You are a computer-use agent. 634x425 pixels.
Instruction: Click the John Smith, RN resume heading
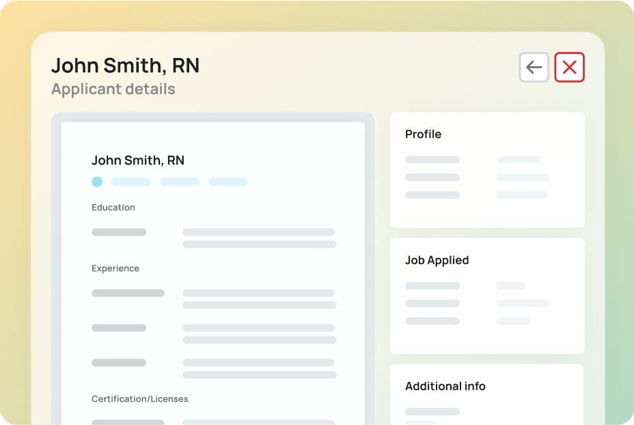[138, 160]
